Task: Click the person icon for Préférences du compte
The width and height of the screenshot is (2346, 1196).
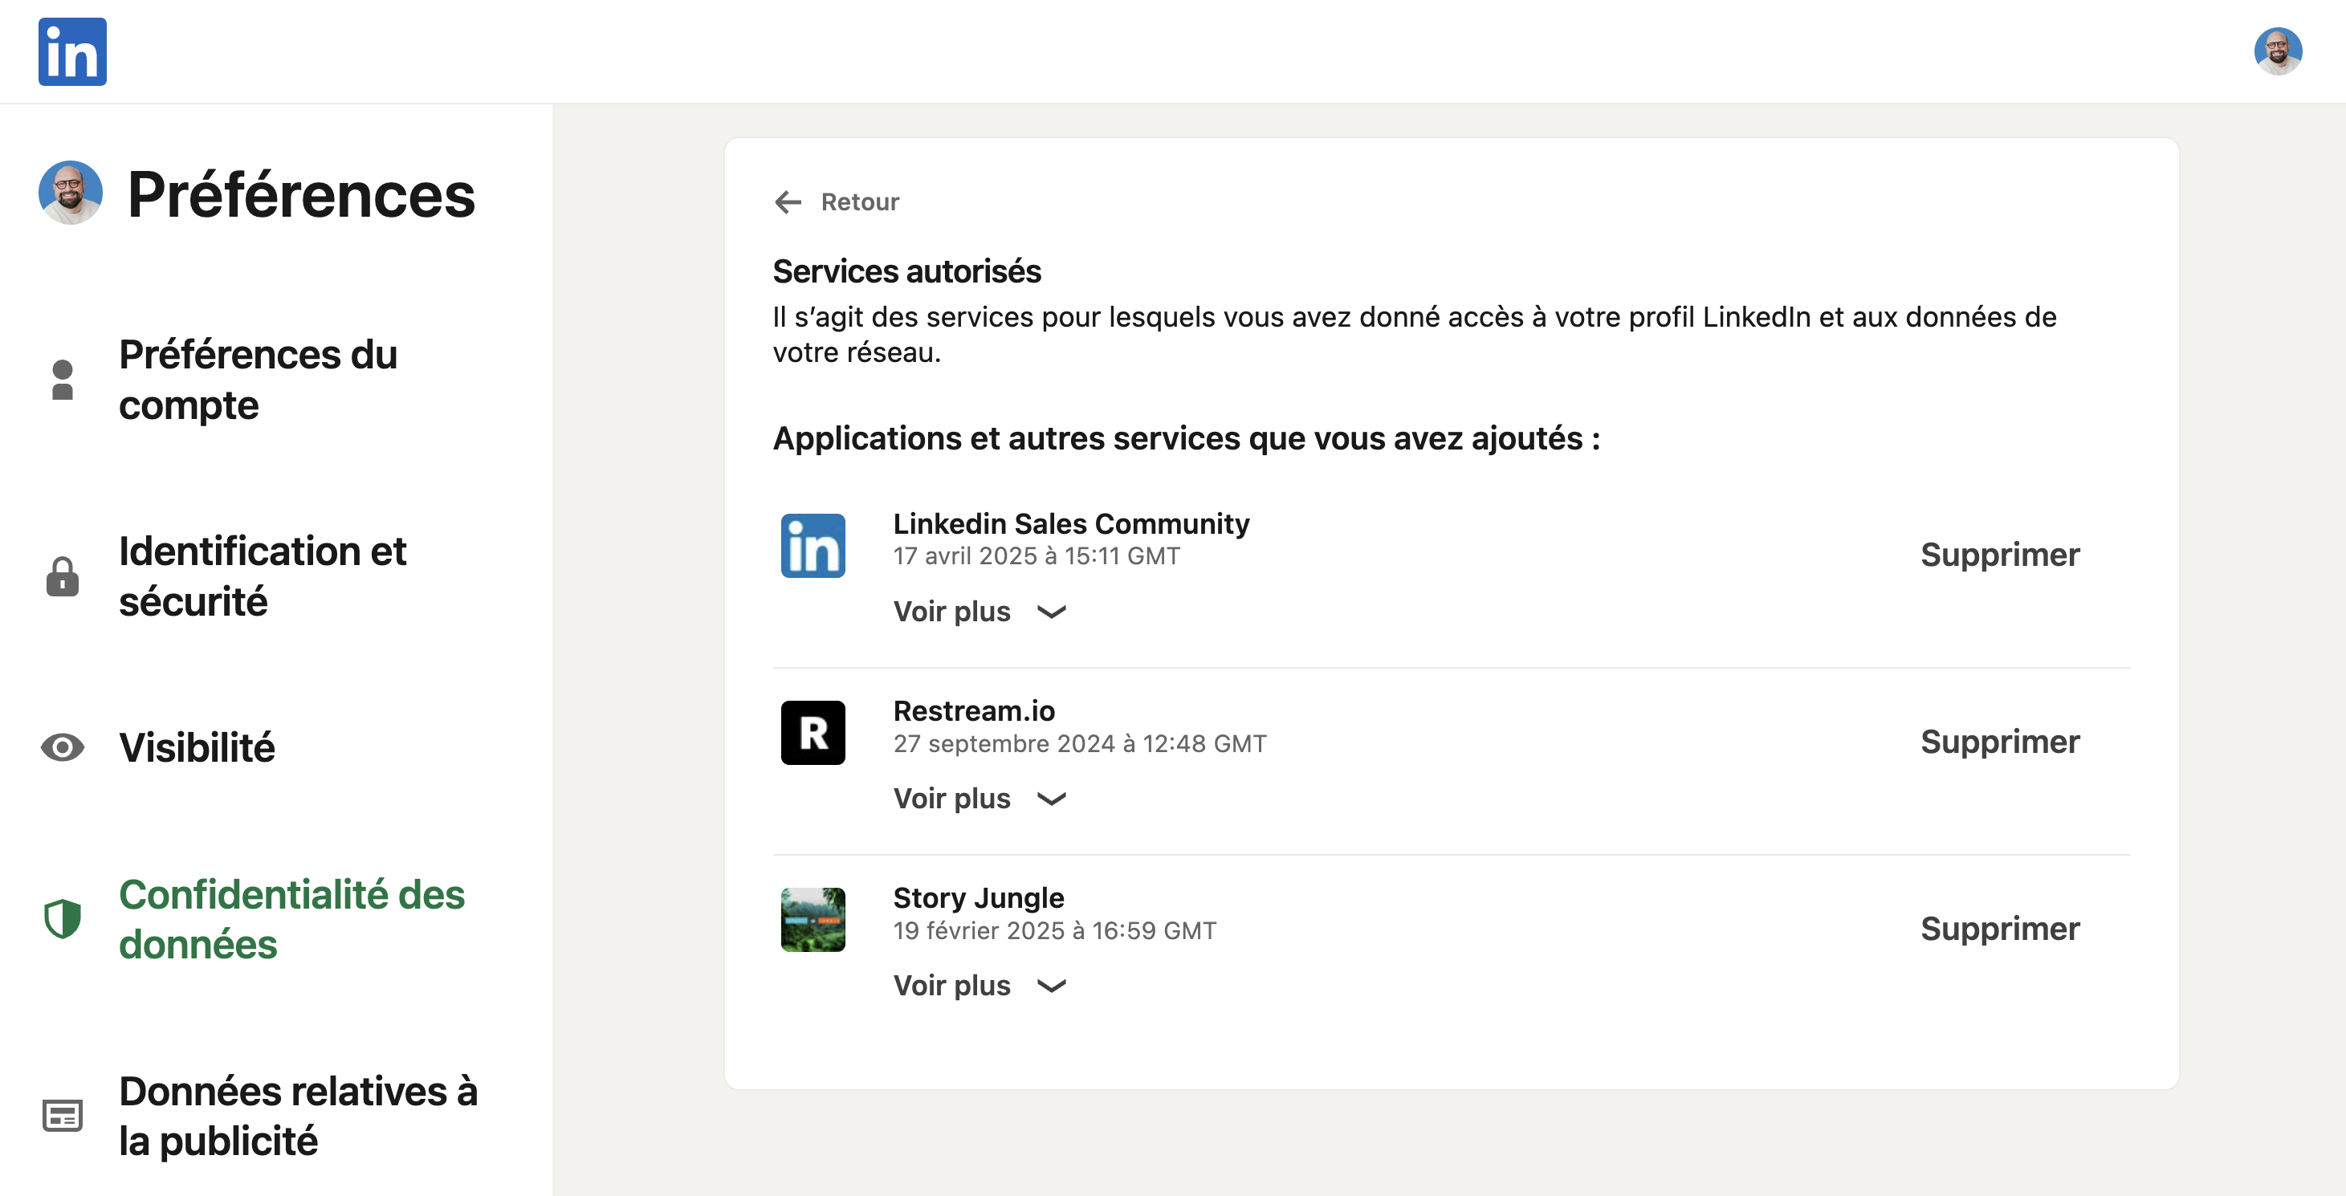Action: tap(63, 380)
